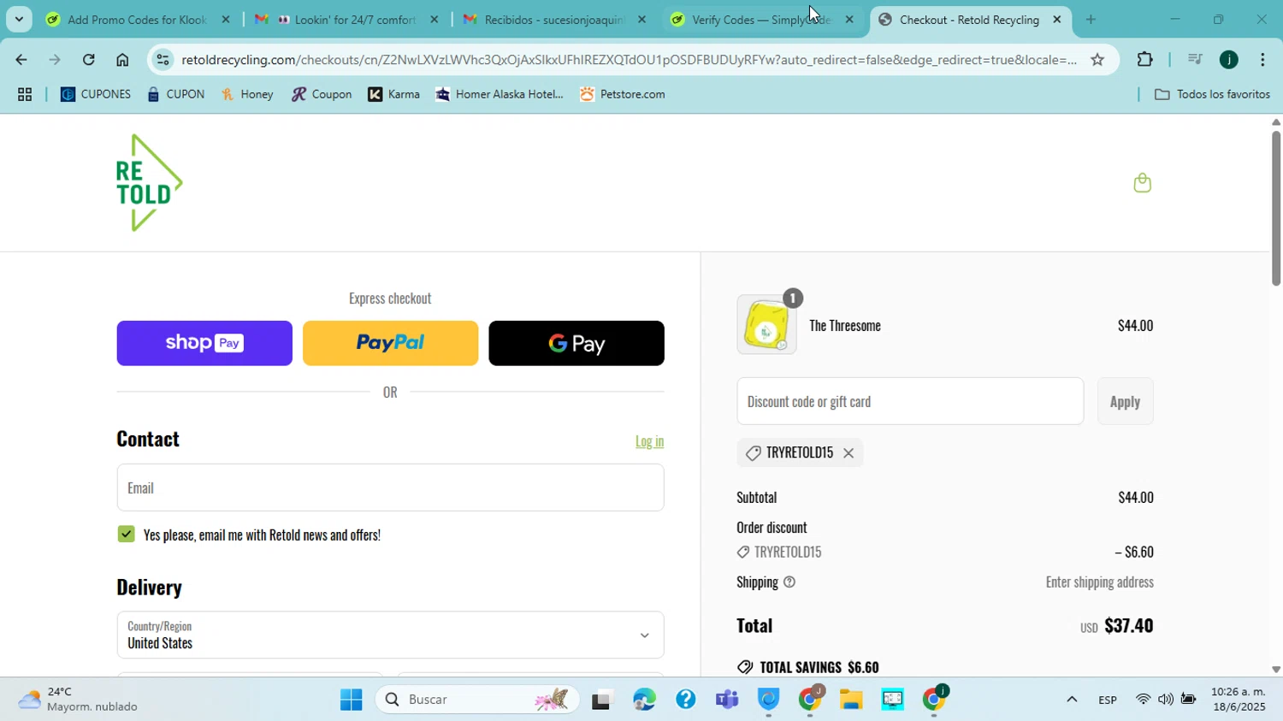The height and width of the screenshot is (721, 1283).
Task: Click the Enter shipping address text
Action: pyautogui.click(x=1100, y=582)
